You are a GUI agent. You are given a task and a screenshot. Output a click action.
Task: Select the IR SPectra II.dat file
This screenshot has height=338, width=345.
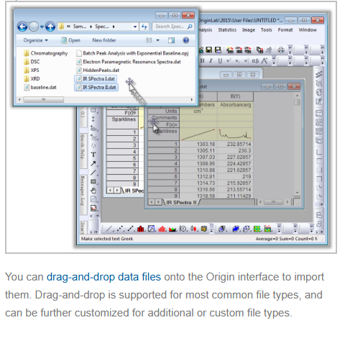[x=96, y=88]
